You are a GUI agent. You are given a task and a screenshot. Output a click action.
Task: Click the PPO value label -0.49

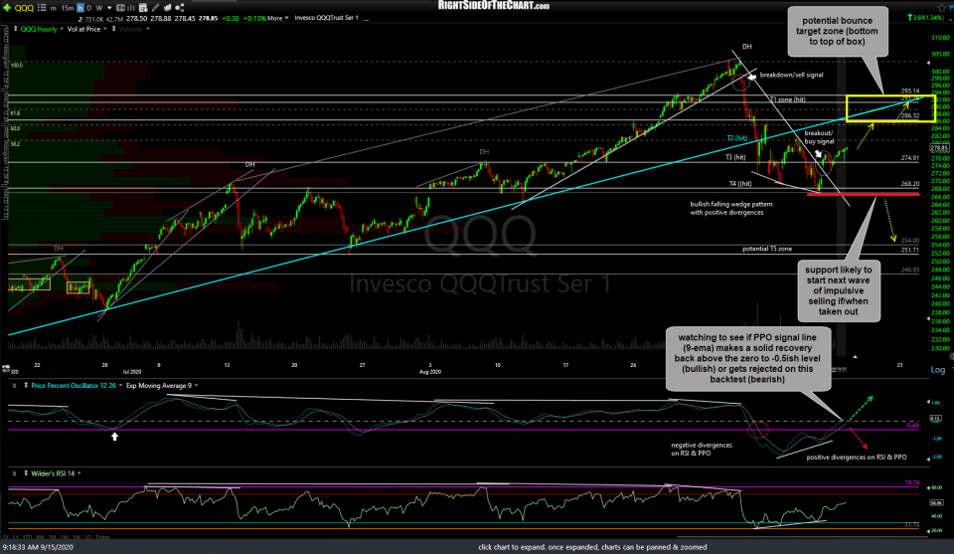coord(912,426)
